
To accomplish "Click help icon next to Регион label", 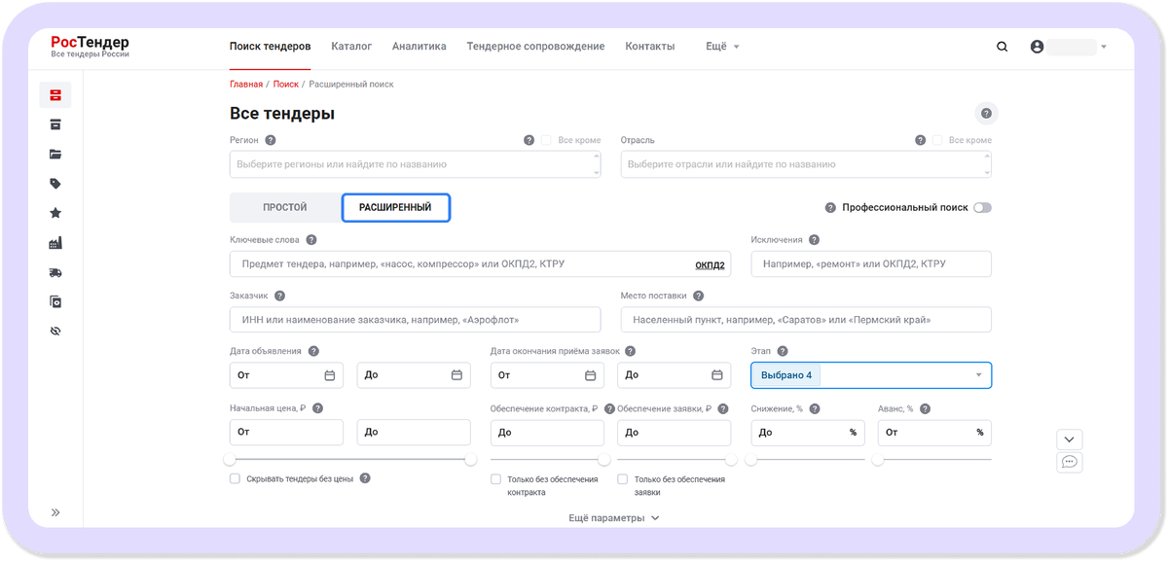I will coord(271,140).
